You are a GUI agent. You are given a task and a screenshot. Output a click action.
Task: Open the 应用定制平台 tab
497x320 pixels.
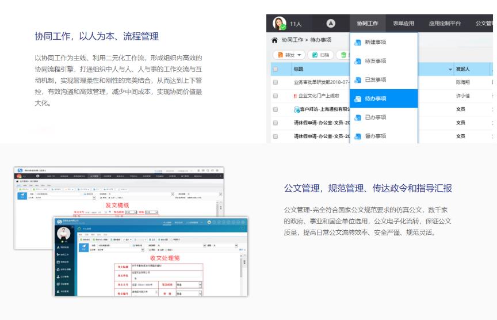tap(445, 24)
